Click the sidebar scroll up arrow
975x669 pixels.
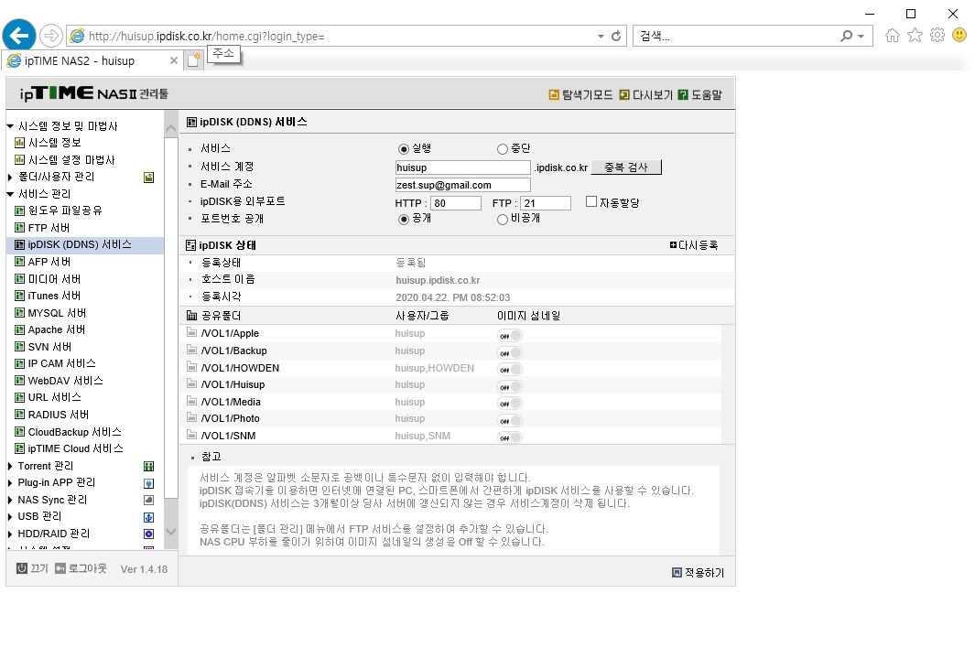point(171,129)
